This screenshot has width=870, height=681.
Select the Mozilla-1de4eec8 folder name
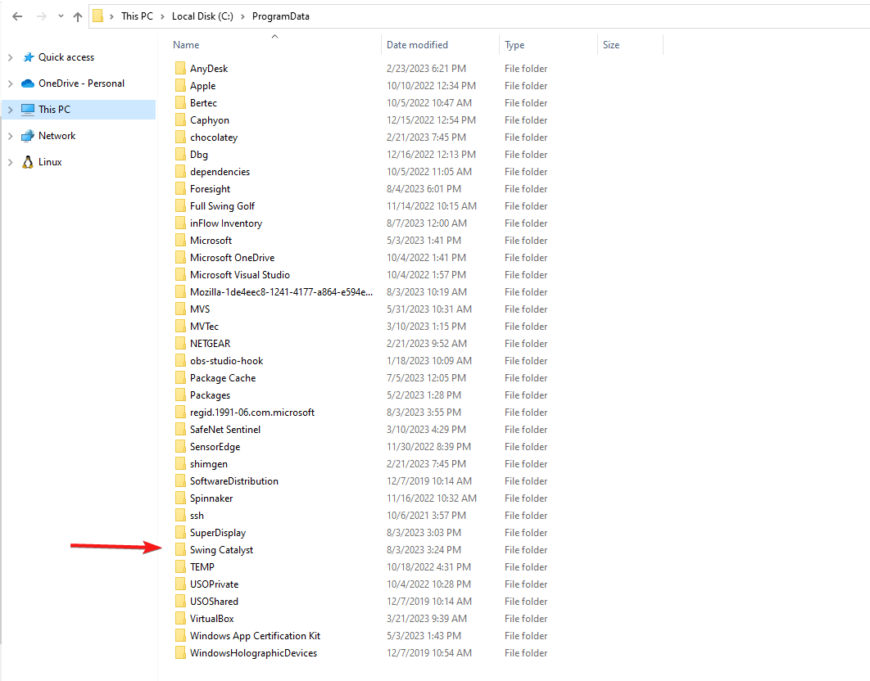[281, 291]
